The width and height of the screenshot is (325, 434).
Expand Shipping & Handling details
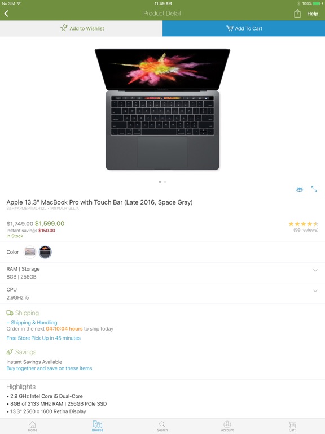tap(32, 323)
